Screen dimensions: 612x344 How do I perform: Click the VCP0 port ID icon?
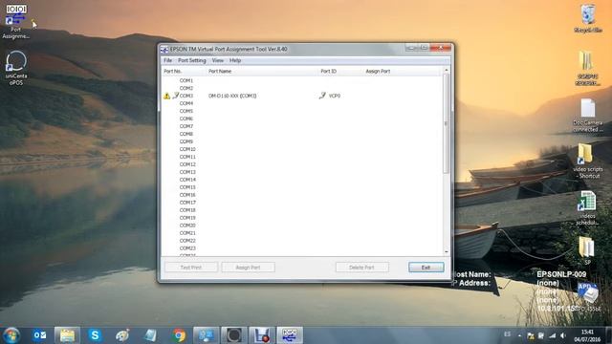(x=322, y=96)
